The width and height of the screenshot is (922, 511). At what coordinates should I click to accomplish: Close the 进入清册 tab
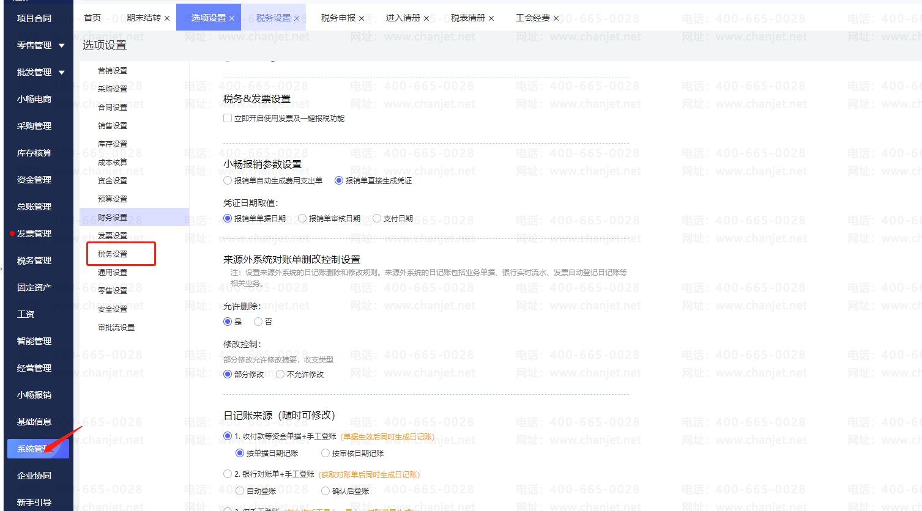tap(426, 18)
